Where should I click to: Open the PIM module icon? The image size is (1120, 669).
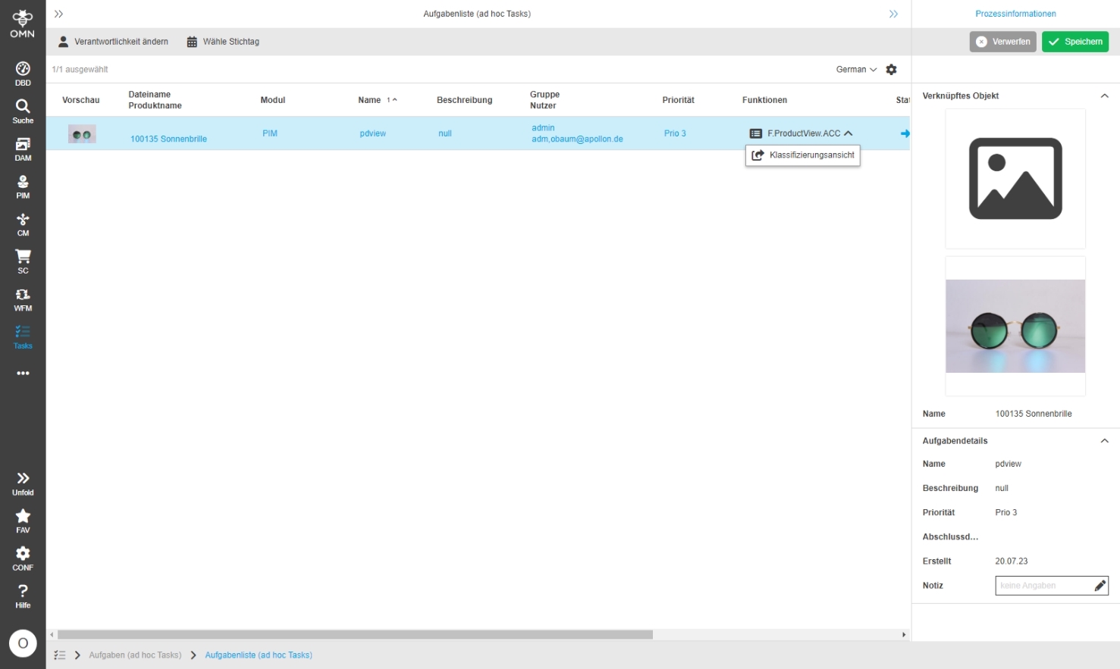pyautogui.click(x=23, y=186)
